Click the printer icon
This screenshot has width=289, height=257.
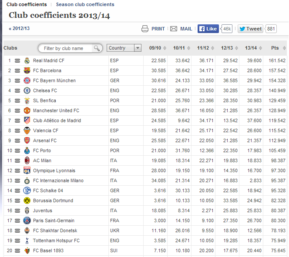(x=145, y=29)
